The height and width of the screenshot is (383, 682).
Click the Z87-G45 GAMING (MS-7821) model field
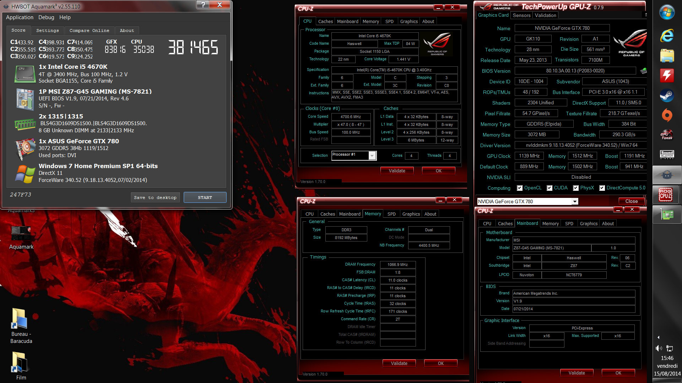coord(552,248)
